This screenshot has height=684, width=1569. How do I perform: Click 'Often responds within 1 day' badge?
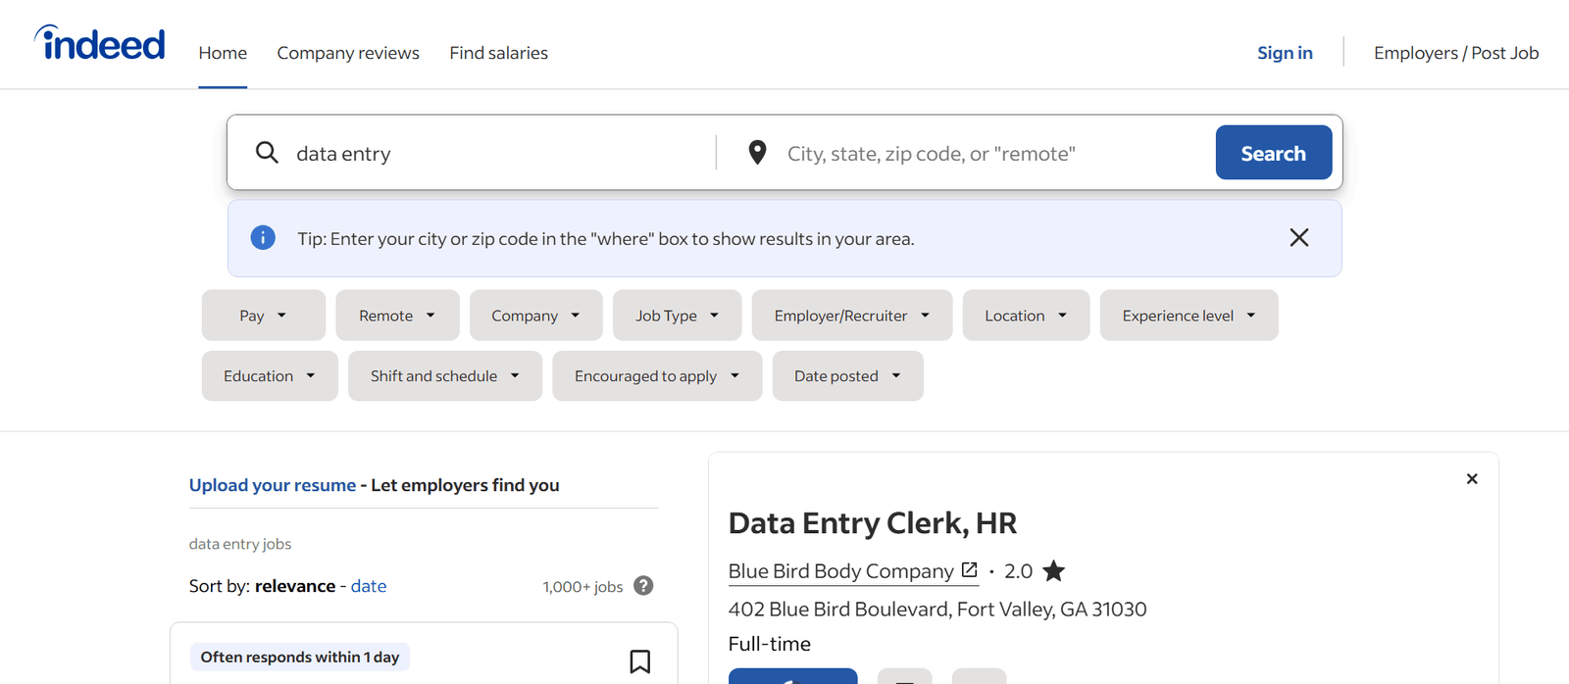300,657
